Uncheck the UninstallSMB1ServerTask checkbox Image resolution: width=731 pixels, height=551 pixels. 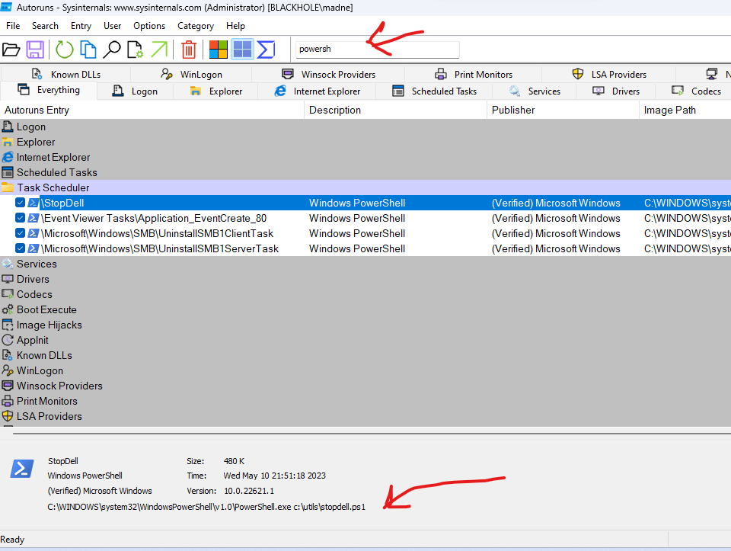pyautogui.click(x=20, y=248)
